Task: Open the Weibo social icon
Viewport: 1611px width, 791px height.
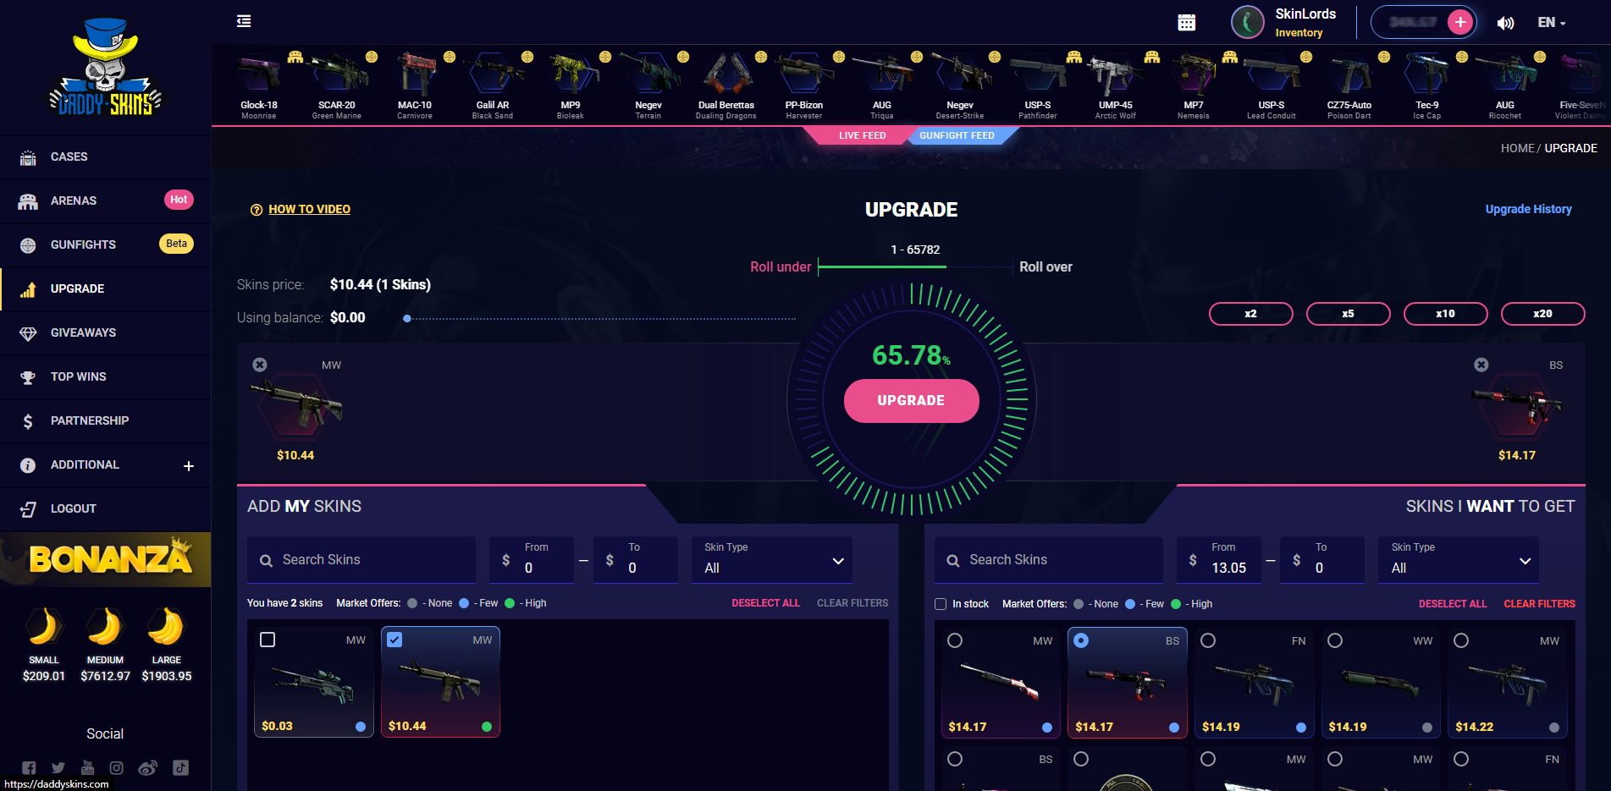Action: pos(147,768)
